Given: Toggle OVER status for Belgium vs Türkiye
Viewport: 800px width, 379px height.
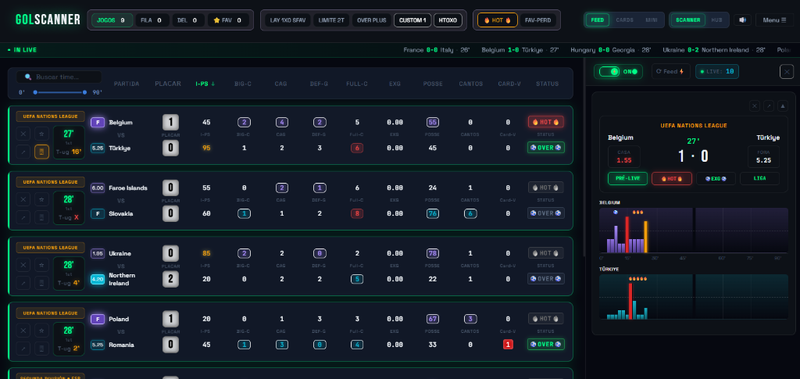Looking at the screenshot, I should (x=546, y=148).
